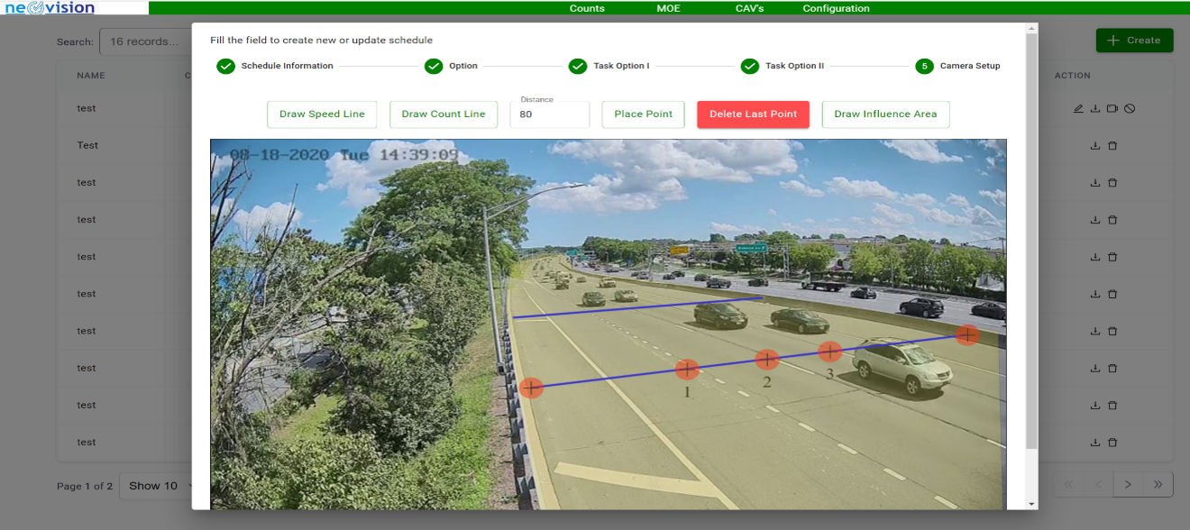The width and height of the screenshot is (1190, 530).
Task: Click the download icon in the 'Test' row
Action: point(1095,146)
